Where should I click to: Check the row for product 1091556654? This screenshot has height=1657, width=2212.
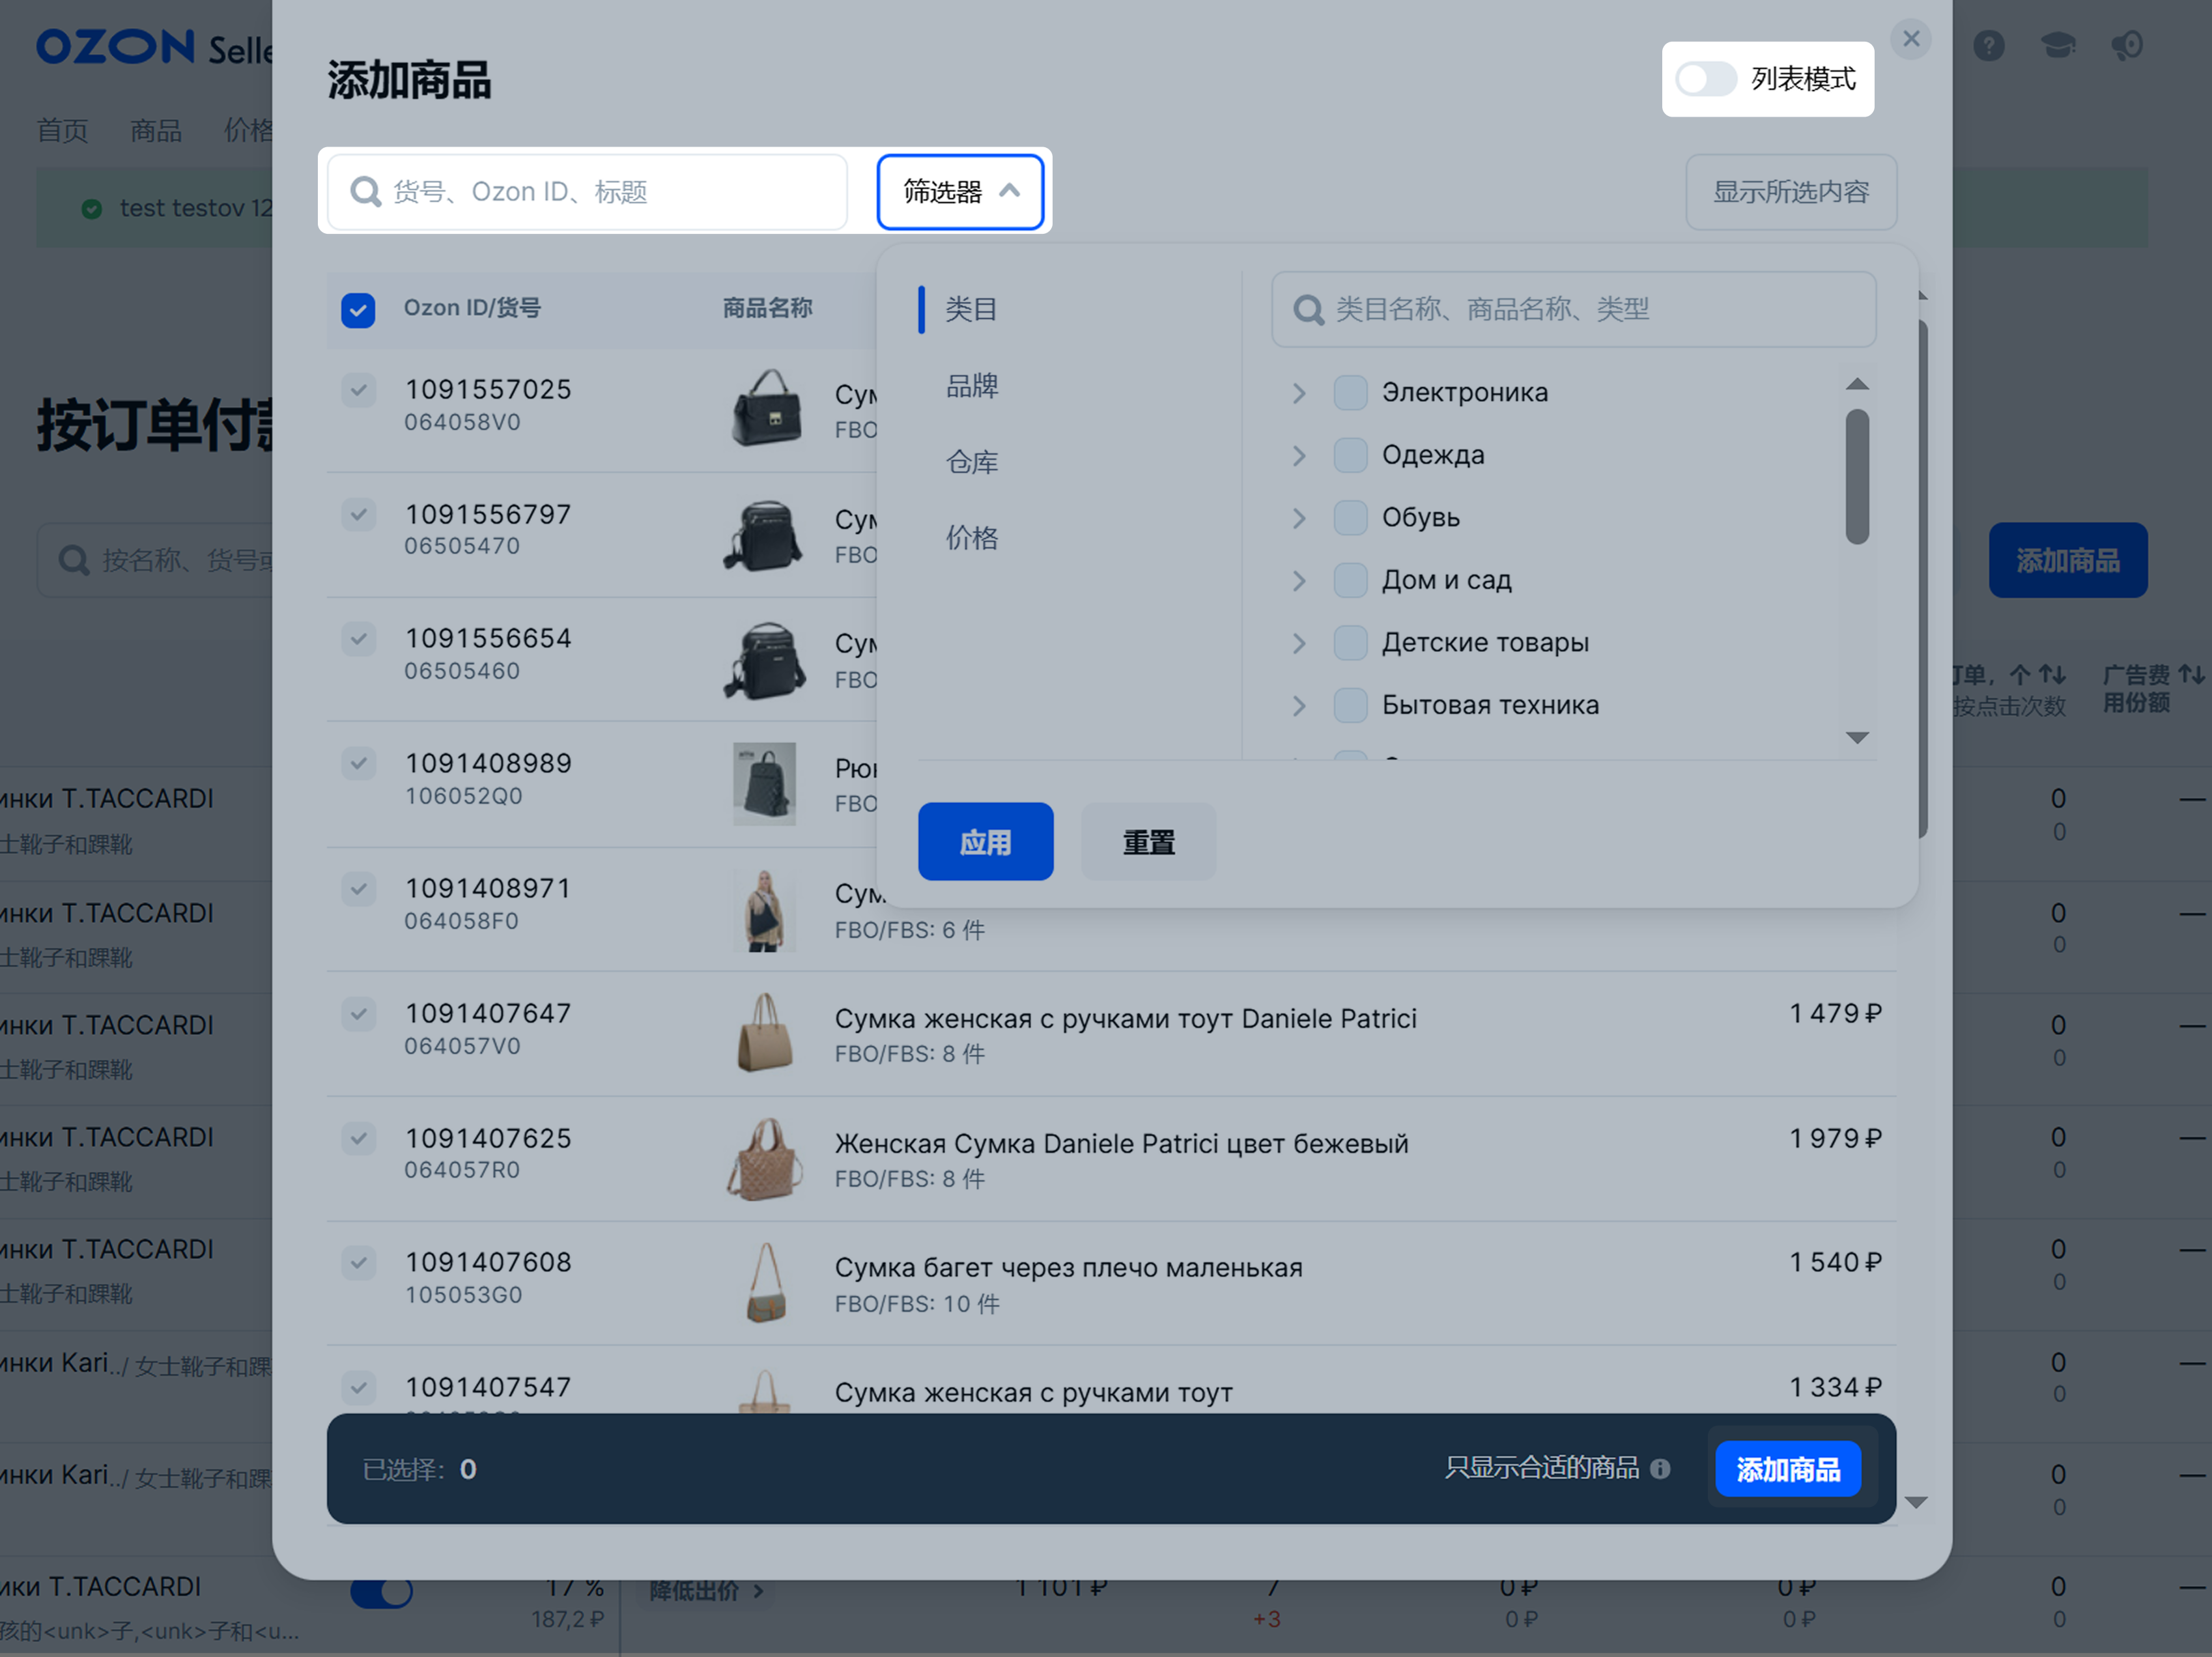pos(358,638)
